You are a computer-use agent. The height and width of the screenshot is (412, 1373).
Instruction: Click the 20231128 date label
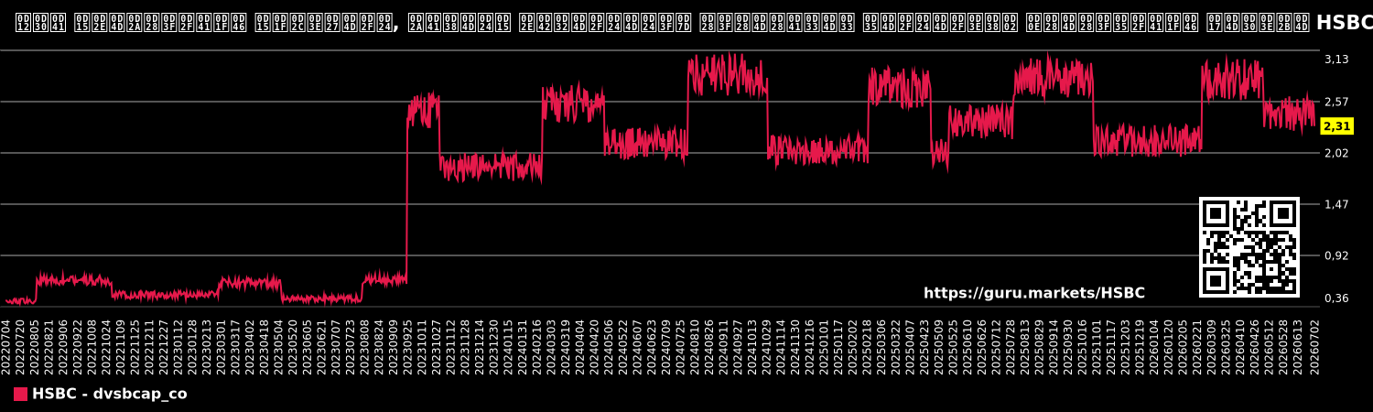466,346
